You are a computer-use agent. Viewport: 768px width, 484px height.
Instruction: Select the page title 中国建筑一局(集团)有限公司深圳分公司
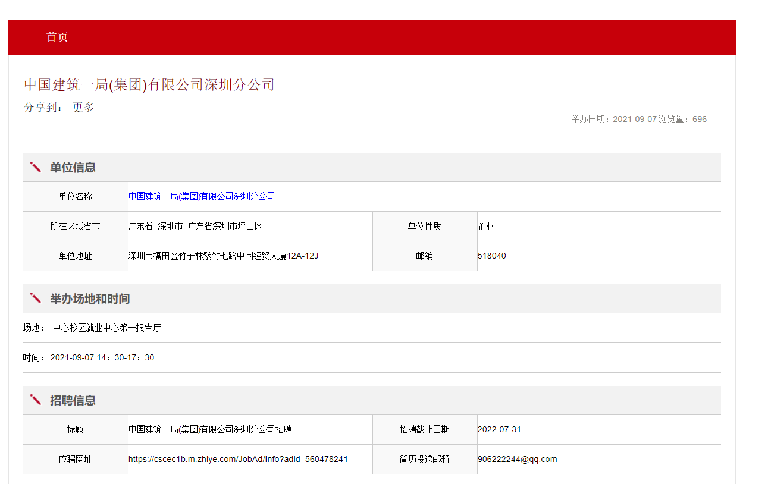(149, 84)
